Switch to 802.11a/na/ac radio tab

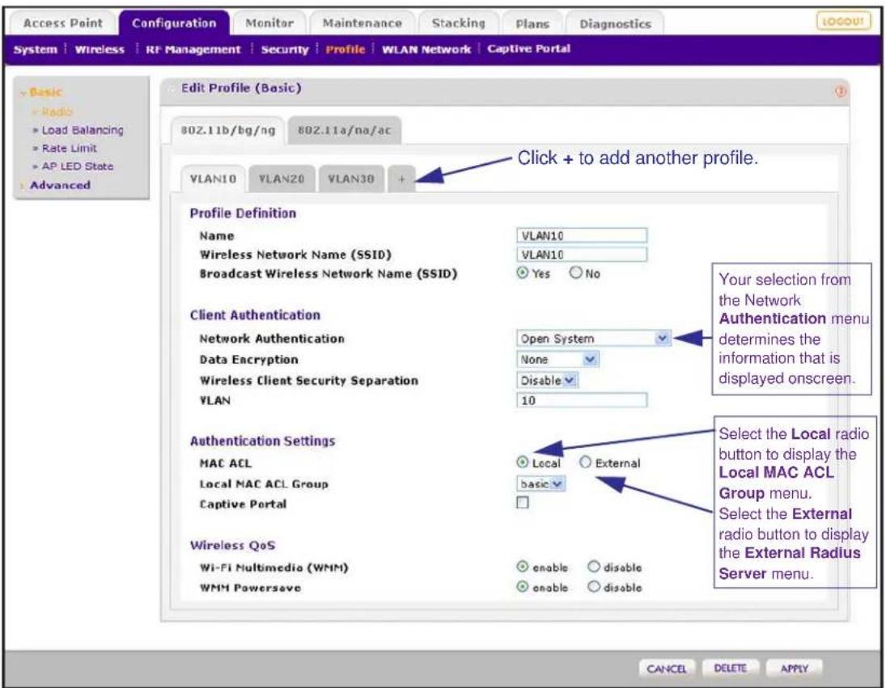click(x=344, y=130)
